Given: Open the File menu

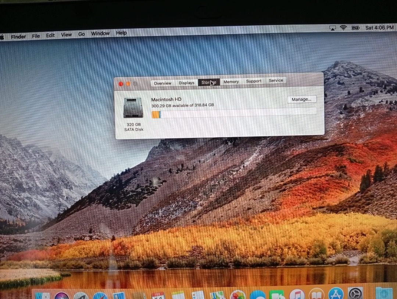Looking at the screenshot, I should point(36,36).
